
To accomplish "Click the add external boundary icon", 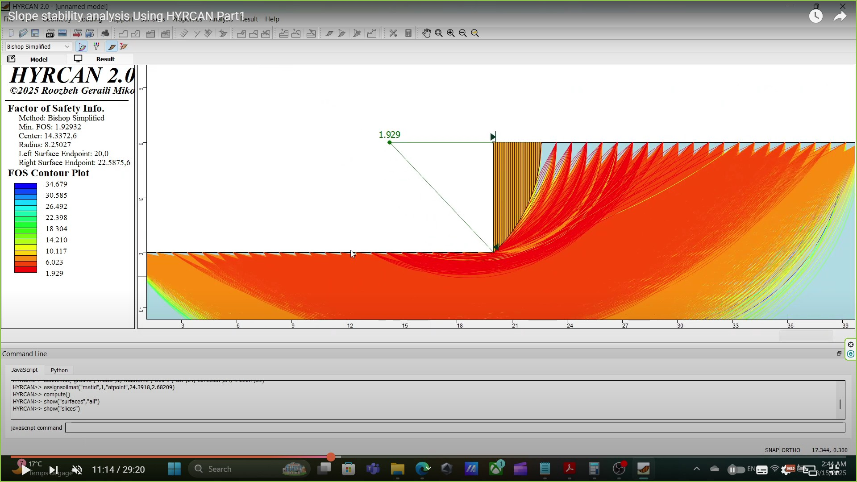I will coord(123,33).
